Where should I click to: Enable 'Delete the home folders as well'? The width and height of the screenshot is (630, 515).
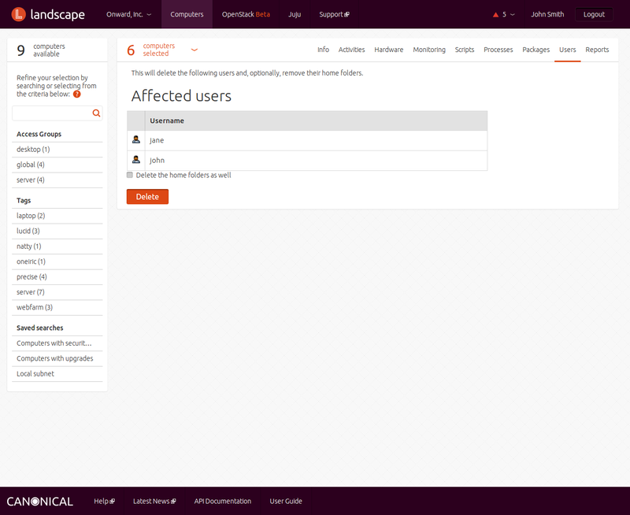click(x=130, y=176)
